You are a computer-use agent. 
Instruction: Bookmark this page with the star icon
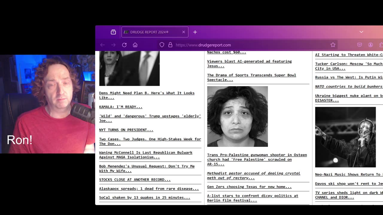click(333, 45)
